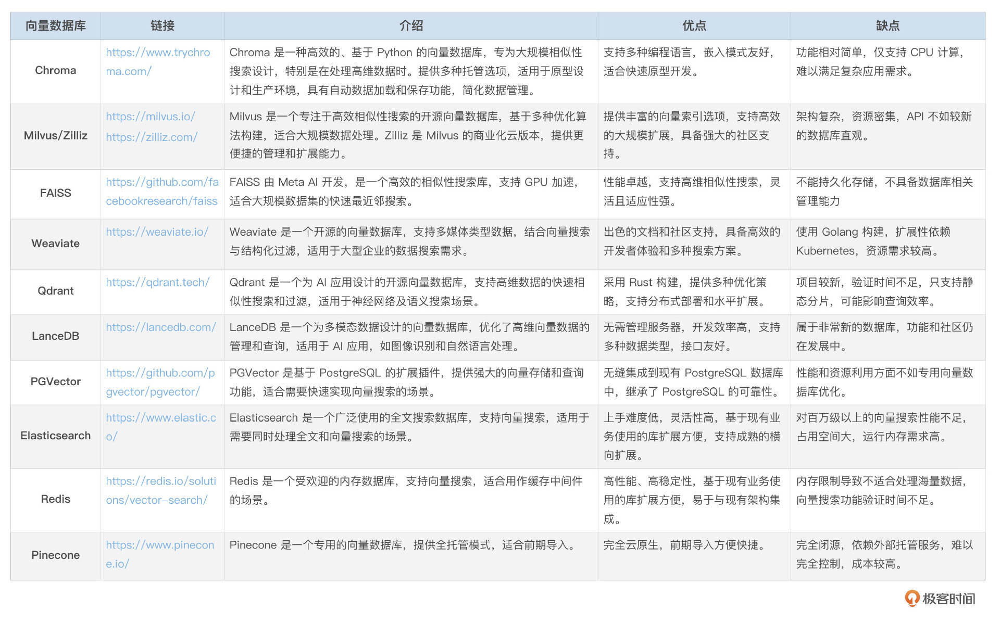Click the 链接 column header
Screen dimensions: 1000x623
click(162, 26)
